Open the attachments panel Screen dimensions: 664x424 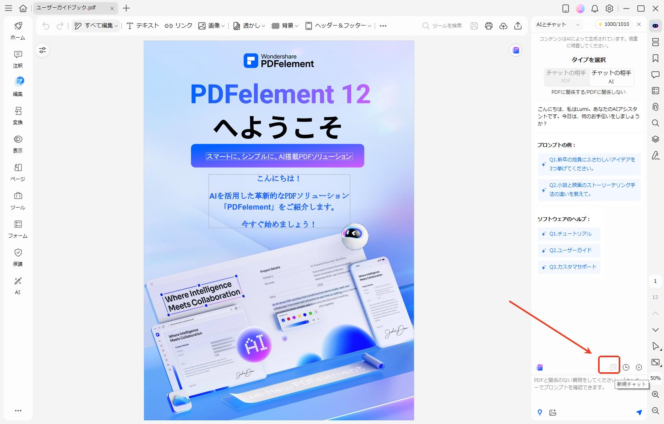(656, 107)
